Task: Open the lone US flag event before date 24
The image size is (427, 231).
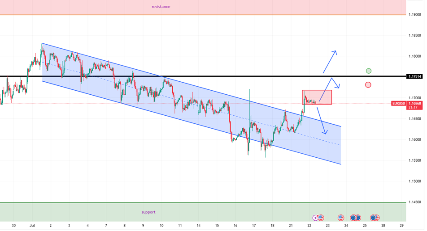Action: click(341, 218)
